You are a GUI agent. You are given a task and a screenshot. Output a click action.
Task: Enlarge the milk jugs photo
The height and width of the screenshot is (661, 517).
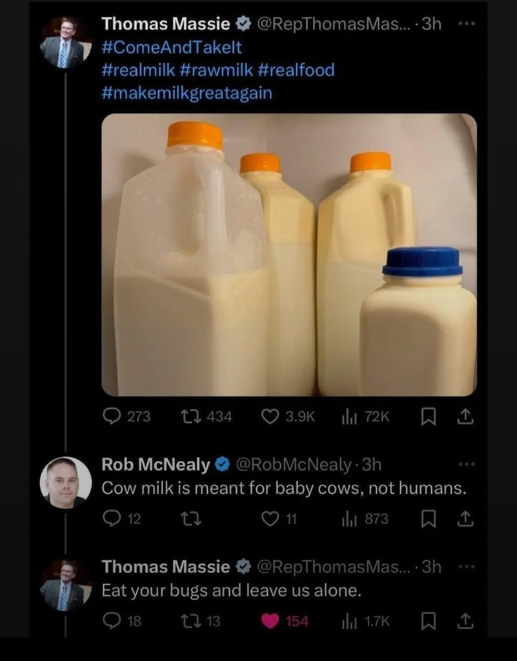[289, 254]
